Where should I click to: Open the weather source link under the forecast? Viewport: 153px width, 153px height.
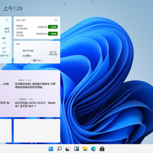4,56
